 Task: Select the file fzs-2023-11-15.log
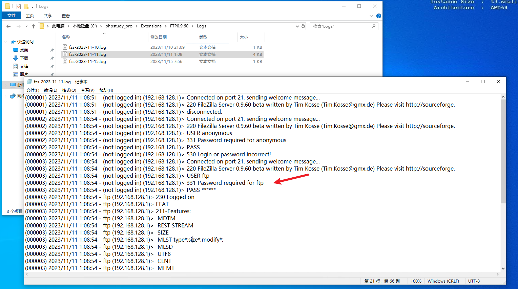pos(87,62)
